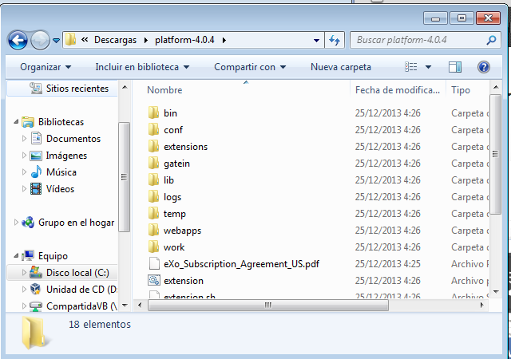Open the Compartir con menu
Screen dimensions: 511x359
[x=250, y=67]
